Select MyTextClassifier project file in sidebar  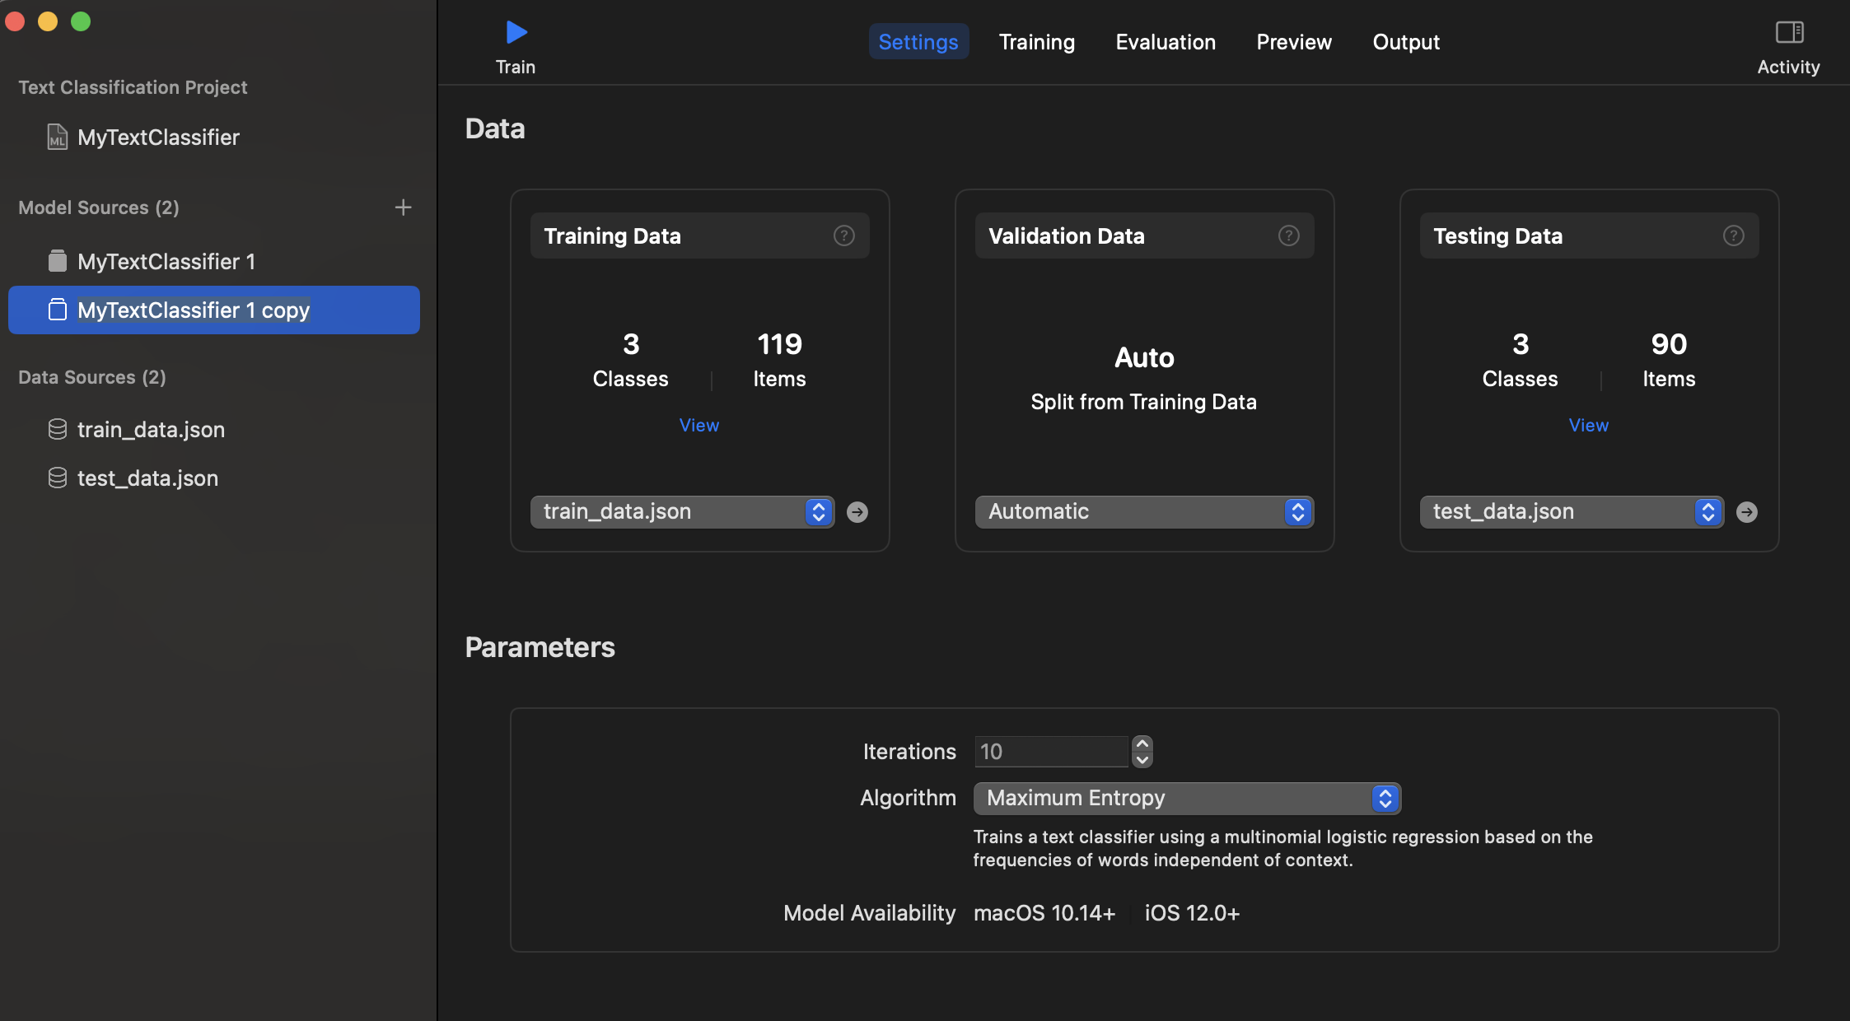[x=158, y=138]
